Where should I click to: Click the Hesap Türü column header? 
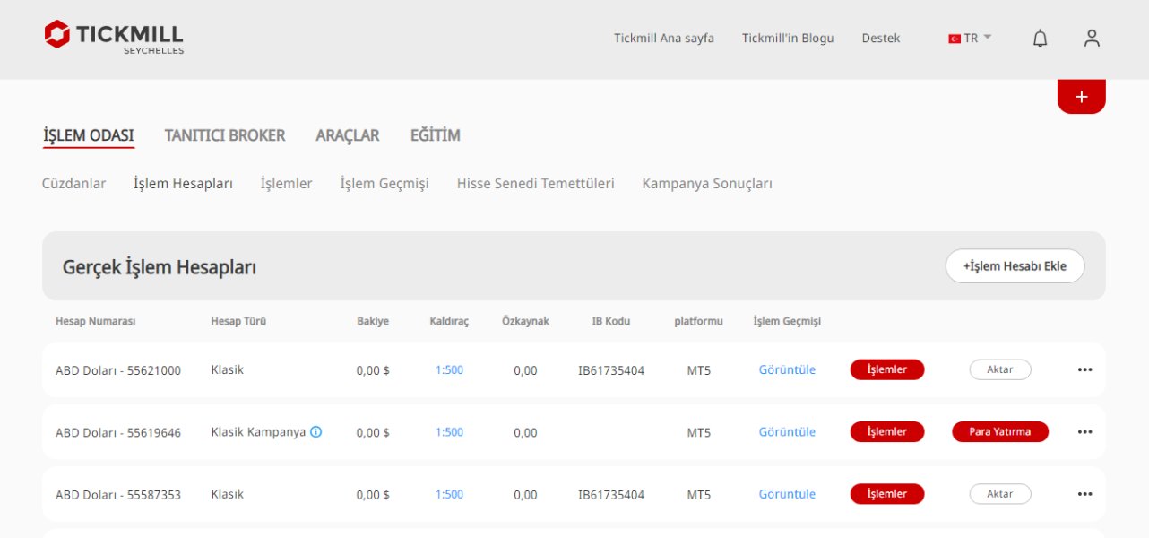click(x=238, y=321)
